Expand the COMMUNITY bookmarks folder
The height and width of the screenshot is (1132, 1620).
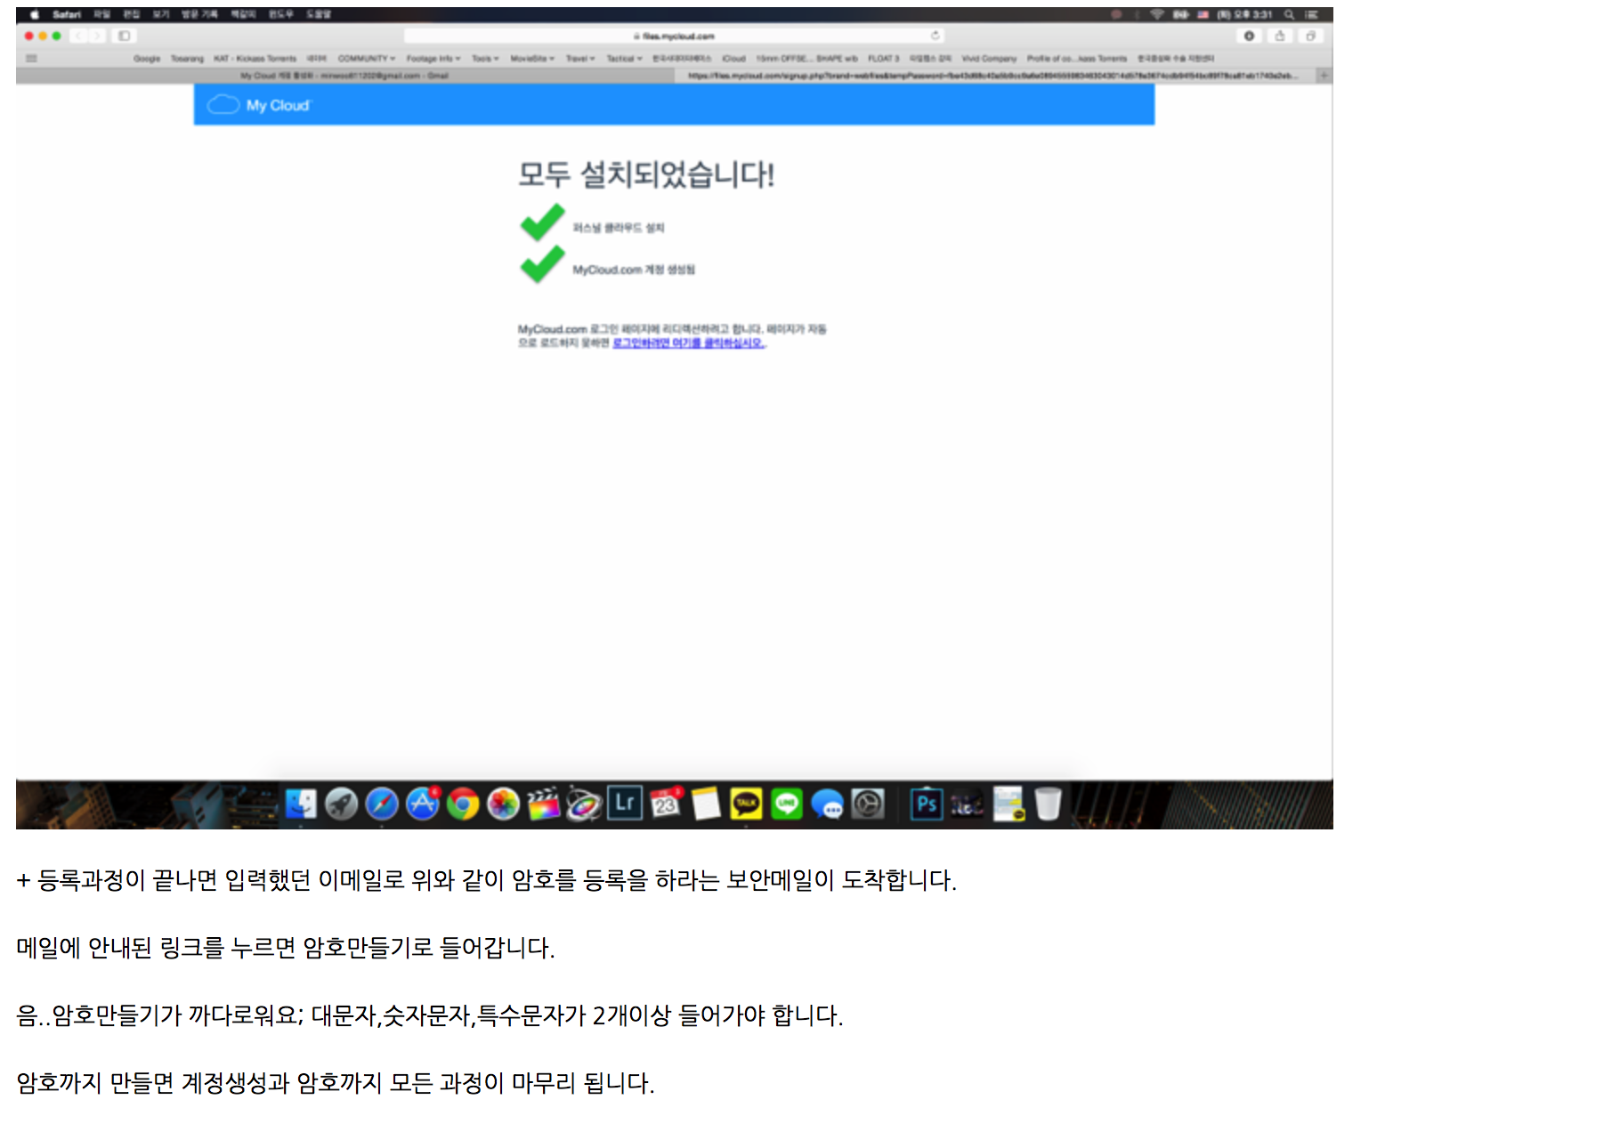[367, 59]
